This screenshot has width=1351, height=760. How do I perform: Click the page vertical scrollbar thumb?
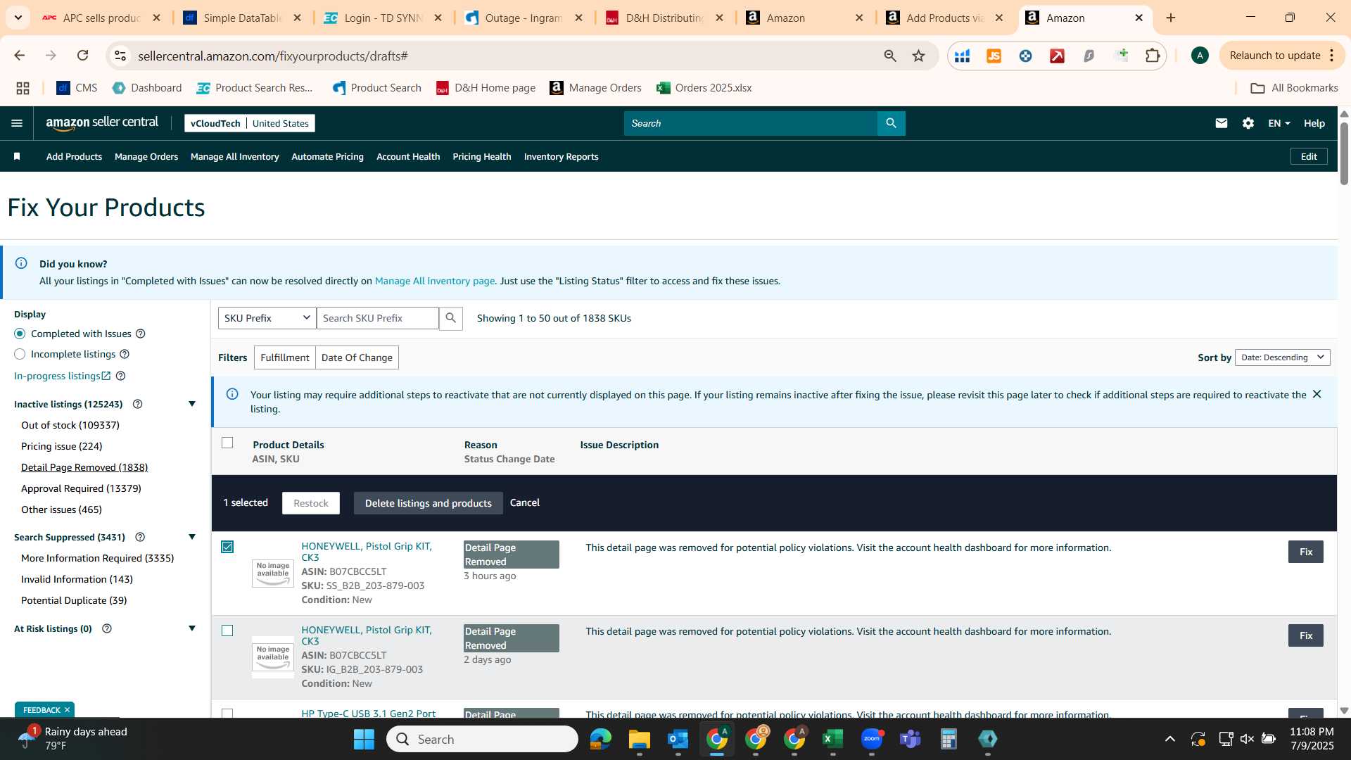1344,153
